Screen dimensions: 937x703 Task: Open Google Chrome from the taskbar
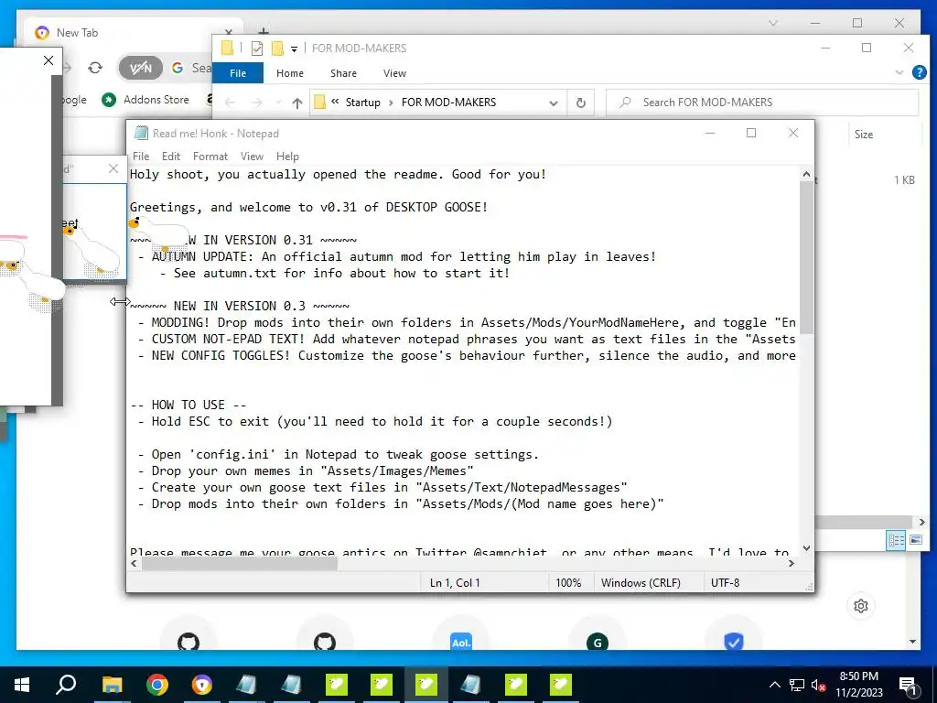point(157,685)
